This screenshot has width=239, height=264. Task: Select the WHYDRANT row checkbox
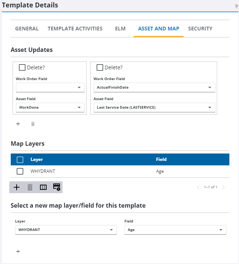pyautogui.click(x=20, y=171)
